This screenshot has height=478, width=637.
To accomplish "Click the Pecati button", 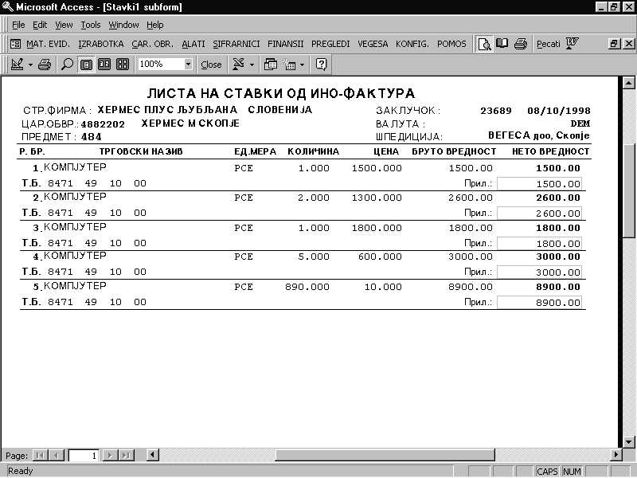I will [548, 44].
